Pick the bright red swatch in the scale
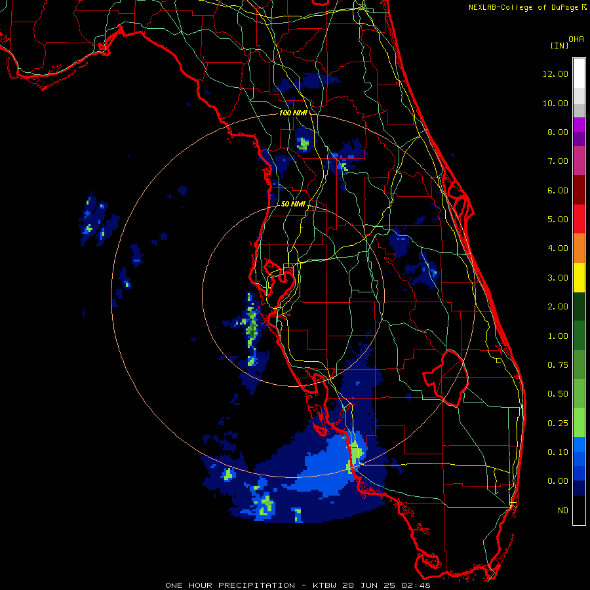590x590 pixels. (579, 219)
